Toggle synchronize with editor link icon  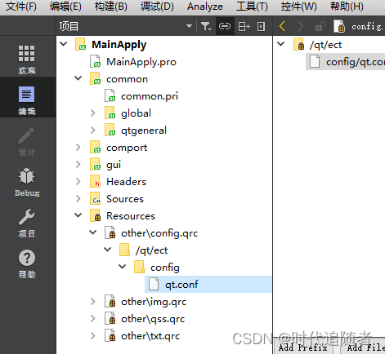tap(225, 26)
